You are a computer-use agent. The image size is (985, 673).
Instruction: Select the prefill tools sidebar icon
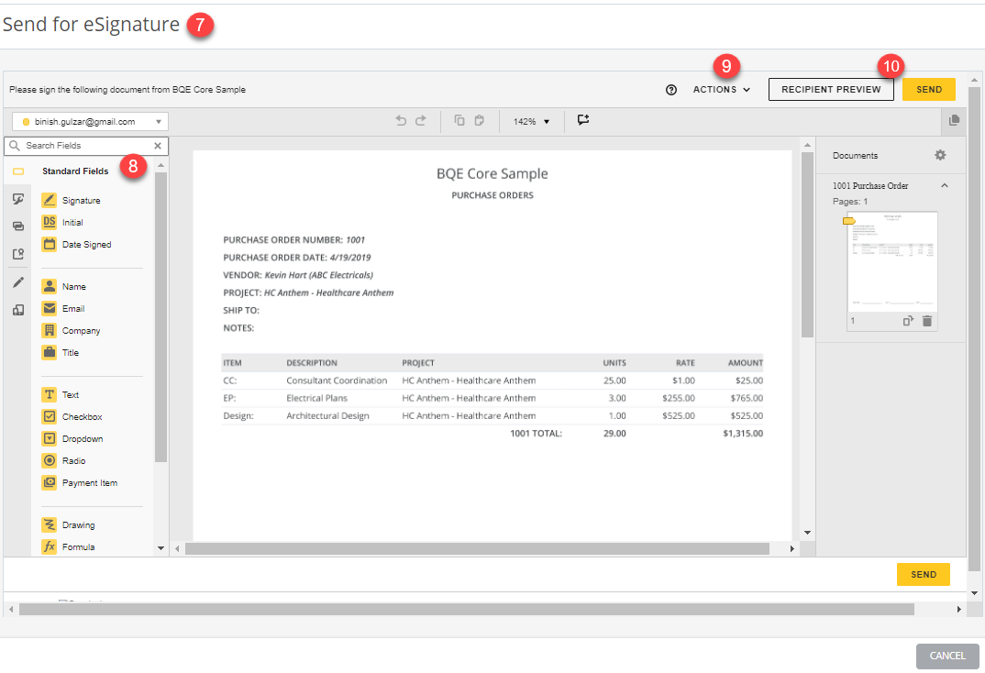point(18,254)
